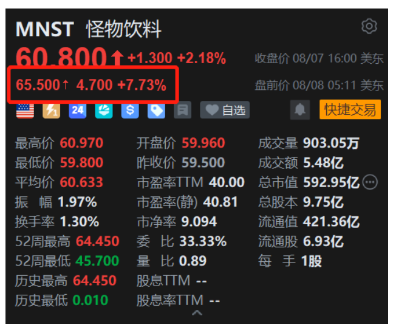Click the 市盈率TTM value 40.00
This screenshot has width=393, height=333.
point(227,182)
